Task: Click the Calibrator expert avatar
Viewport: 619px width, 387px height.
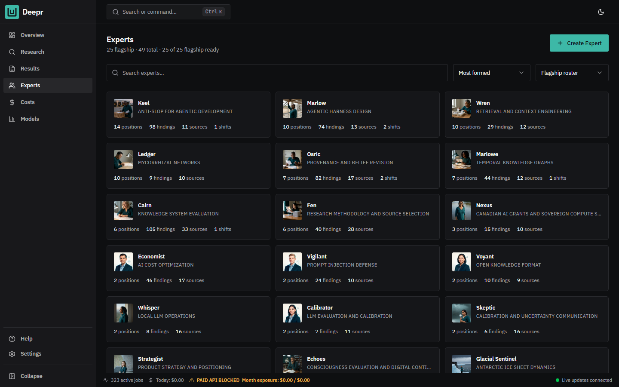Action: point(292,313)
